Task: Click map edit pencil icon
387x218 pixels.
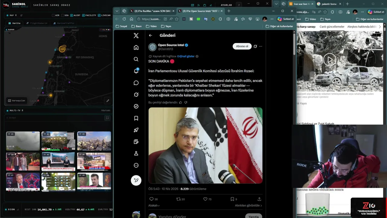Action: pyautogui.click(x=108, y=101)
